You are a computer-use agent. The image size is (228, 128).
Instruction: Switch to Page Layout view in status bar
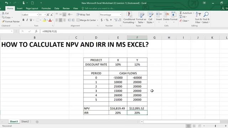point(194,126)
